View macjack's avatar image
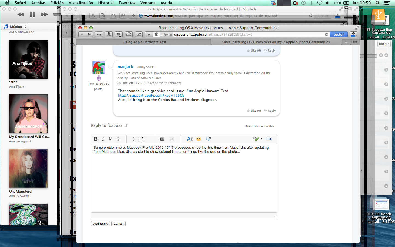Screen dimensions: 395x247 click(x=99, y=67)
